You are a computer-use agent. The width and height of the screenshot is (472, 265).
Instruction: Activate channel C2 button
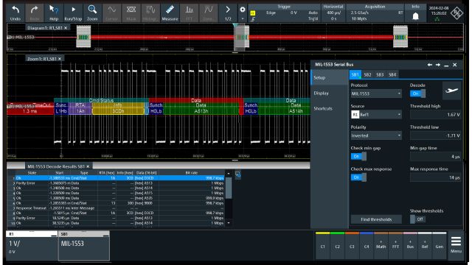(x=337, y=245)
